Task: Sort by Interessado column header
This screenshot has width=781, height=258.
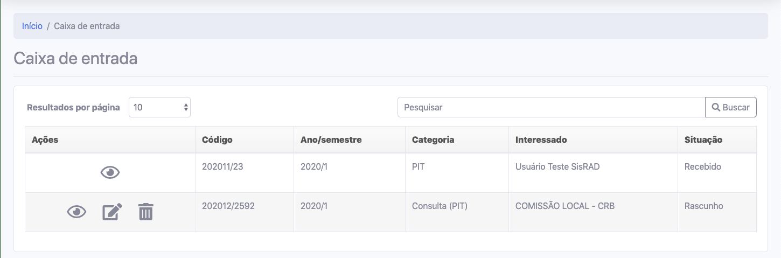Action: pos(541,140)
